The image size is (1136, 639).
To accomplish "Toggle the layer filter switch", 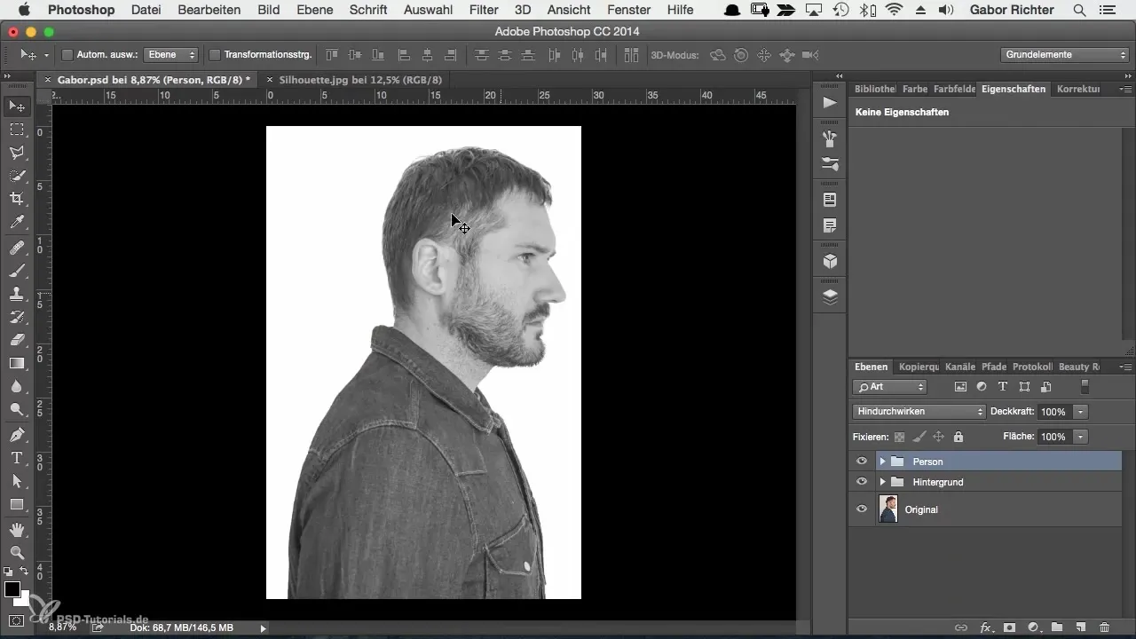I will click(x=1085, y=387).
